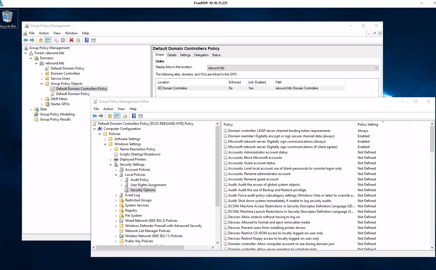Click Up one level icon in Group Policy Management toolbar
This screenshot has width=436, height=270.
pyautogui.click(x=41, y=40)
